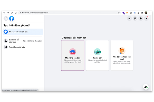
Task: Click the Facebook logo icon
Action: coord(12,18)
